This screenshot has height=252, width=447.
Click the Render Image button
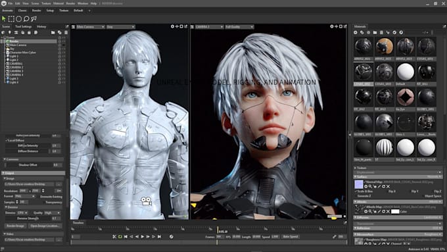15,226
